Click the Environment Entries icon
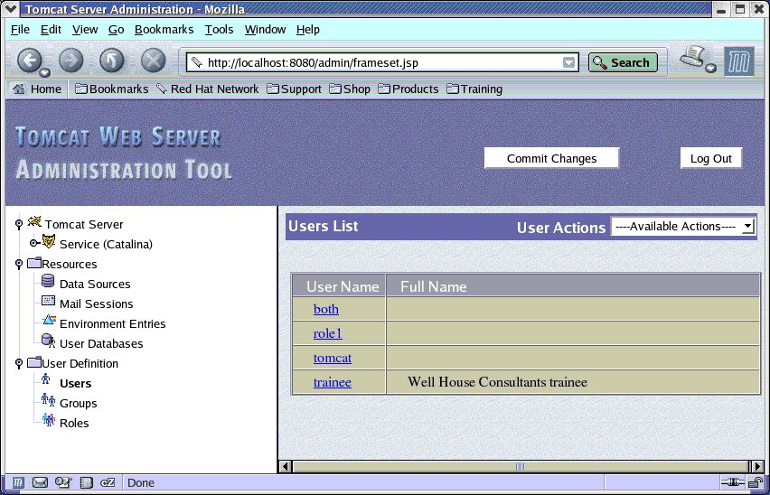770x495 pixels. 49,321
